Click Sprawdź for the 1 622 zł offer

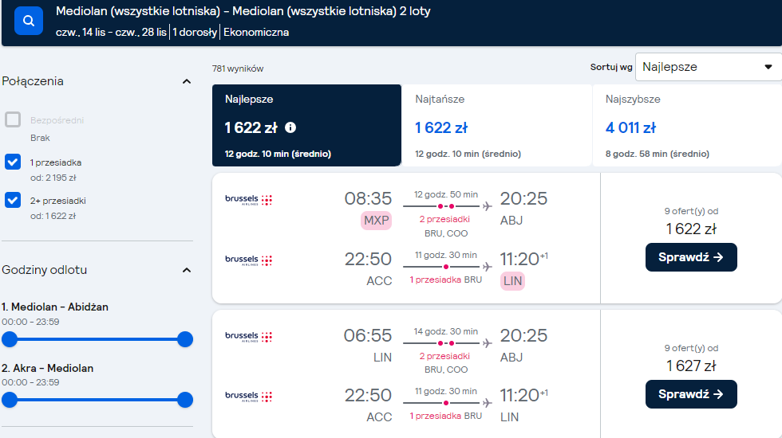coord(691,257)
